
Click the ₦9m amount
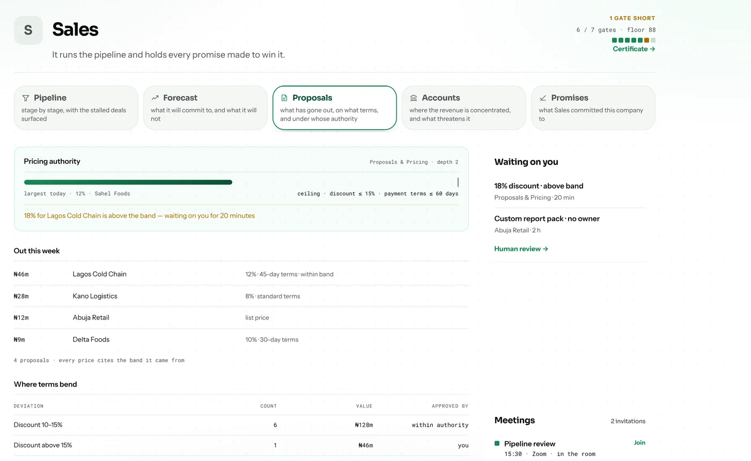(x=19, y=339)
